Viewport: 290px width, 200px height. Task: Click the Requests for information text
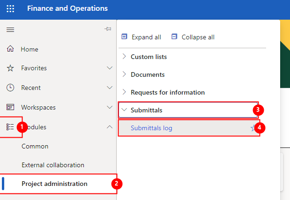click(x=168, y=92)
